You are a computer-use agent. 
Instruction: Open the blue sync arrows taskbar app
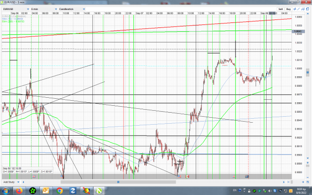coord(72,191)
